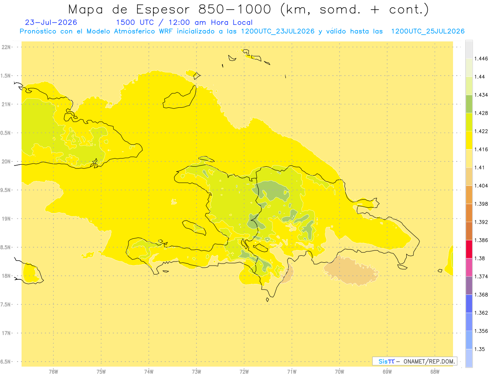
Task: Click the "70W" longitude label
Action: tap(340, 371)
